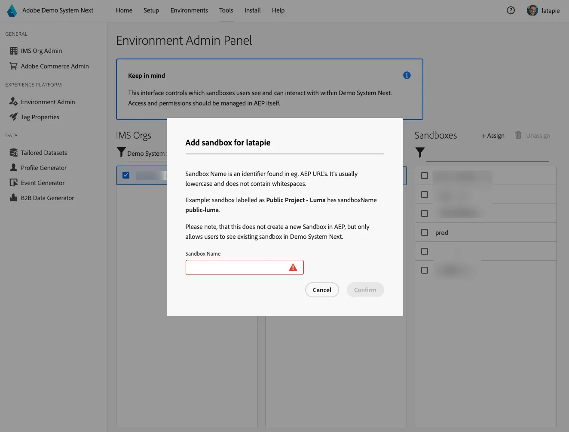Open Tag Properties in the sidebar
This screenshot has height=432, width=569.
point(40,117)
